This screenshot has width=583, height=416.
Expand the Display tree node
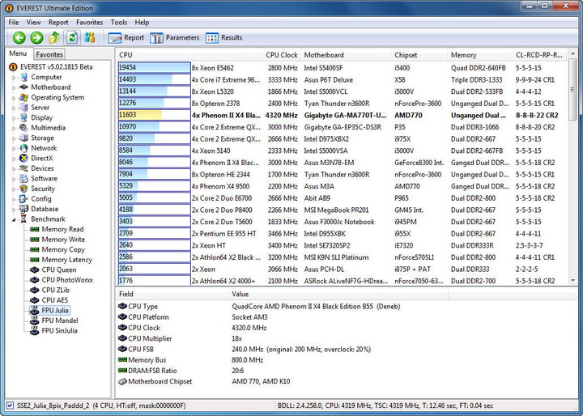tap(14, 118)
